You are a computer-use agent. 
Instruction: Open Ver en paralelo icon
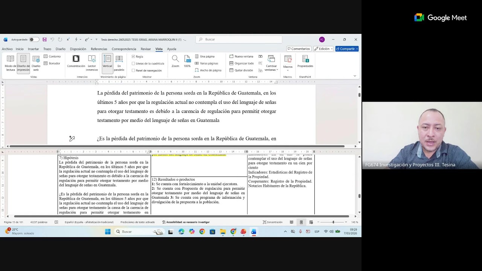260,56
